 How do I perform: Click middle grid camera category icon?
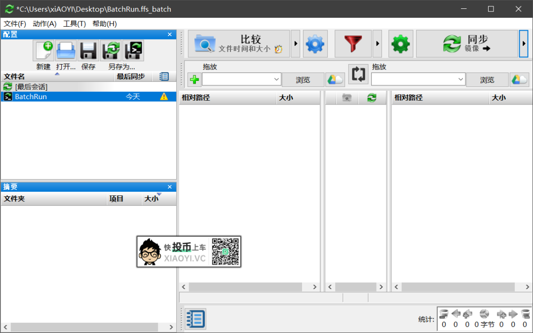pos(347,98)
